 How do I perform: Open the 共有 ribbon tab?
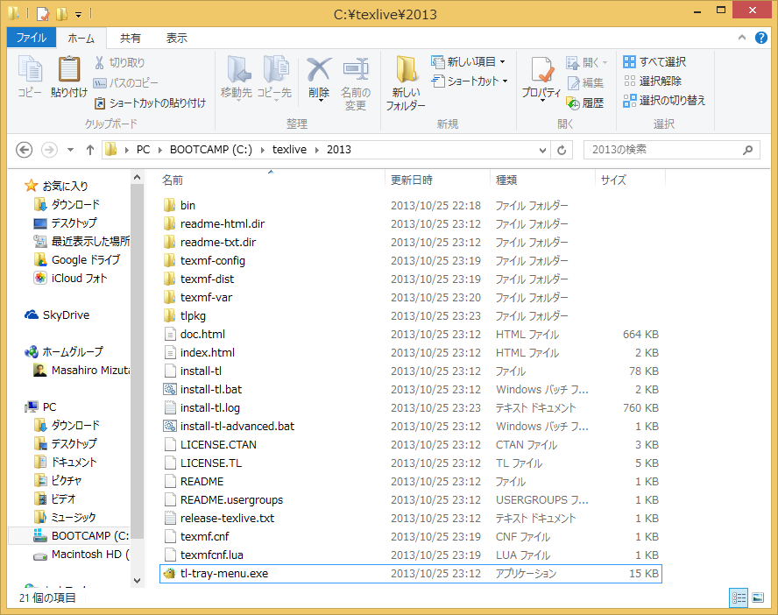[x=131, y=38]
